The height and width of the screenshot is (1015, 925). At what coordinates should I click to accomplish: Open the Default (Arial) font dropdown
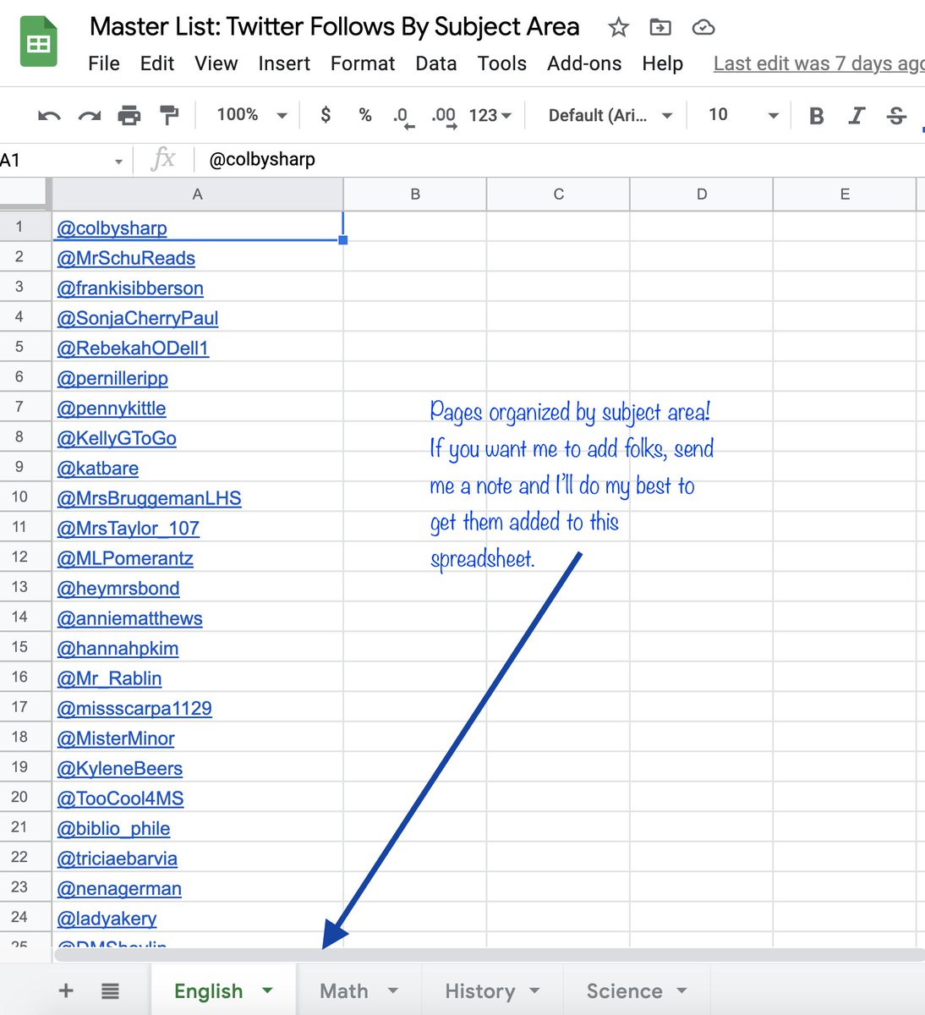[x=610, y=115]
